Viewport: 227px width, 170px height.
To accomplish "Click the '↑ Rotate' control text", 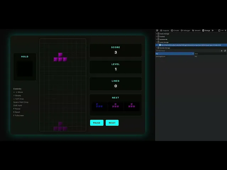I will pos(17,96).
